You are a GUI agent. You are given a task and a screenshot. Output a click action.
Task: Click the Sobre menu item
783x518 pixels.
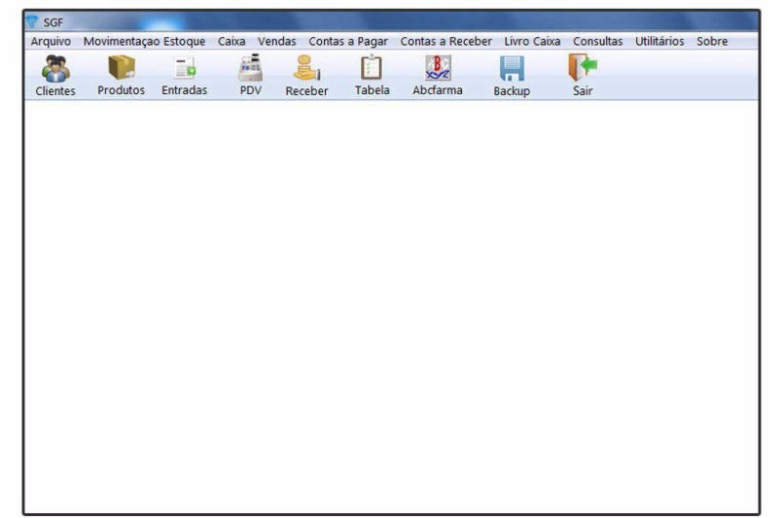(x=712, y=42)
